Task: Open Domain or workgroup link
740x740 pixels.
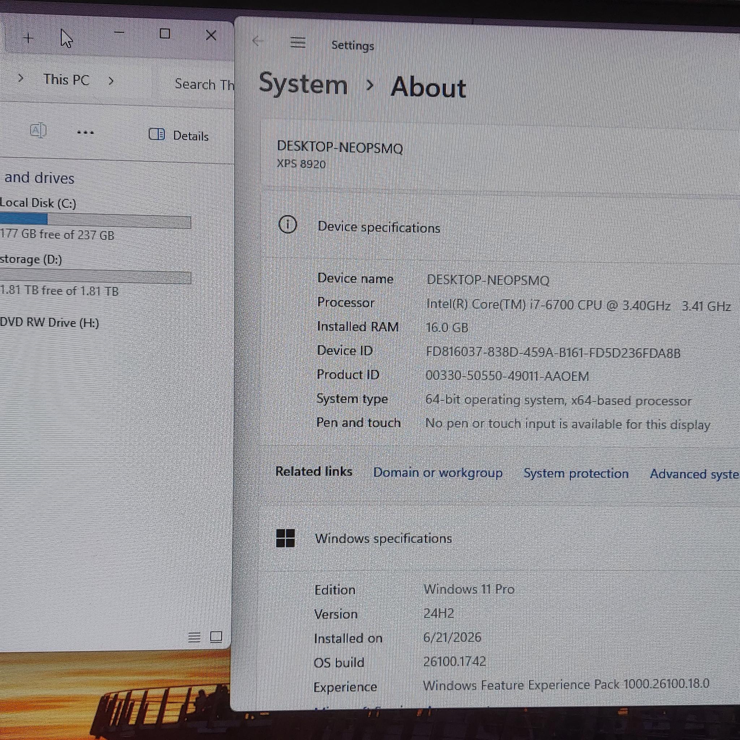Action: click(438, 472)
